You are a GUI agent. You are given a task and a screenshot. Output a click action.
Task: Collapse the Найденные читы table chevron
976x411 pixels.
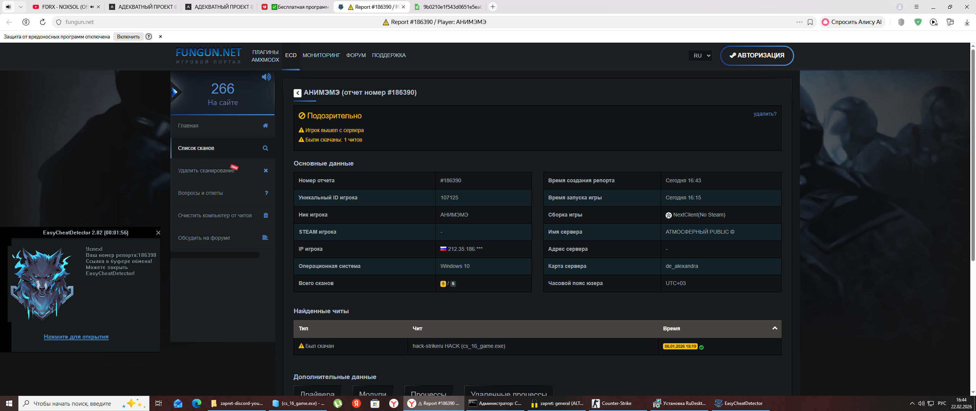[x=775, y=328]
